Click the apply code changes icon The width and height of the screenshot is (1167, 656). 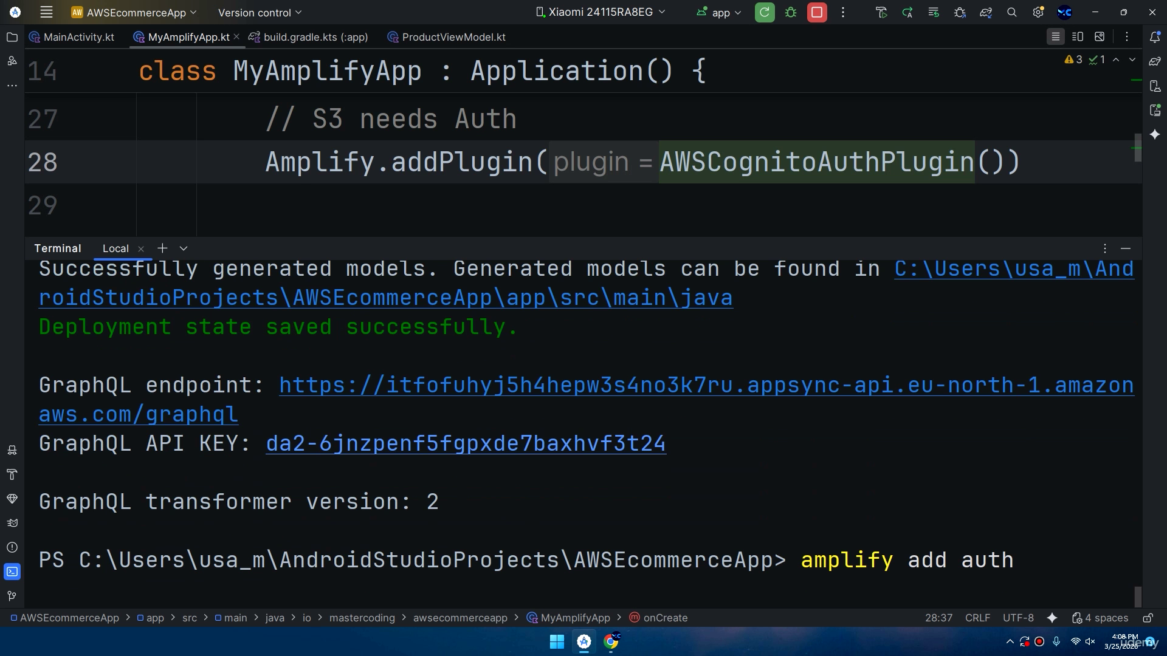click(934, 12)
